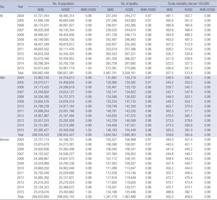Viewport: 217px width, 200px height.
Task: Select cell value 23,963,740
Action: tap(41, 78)
